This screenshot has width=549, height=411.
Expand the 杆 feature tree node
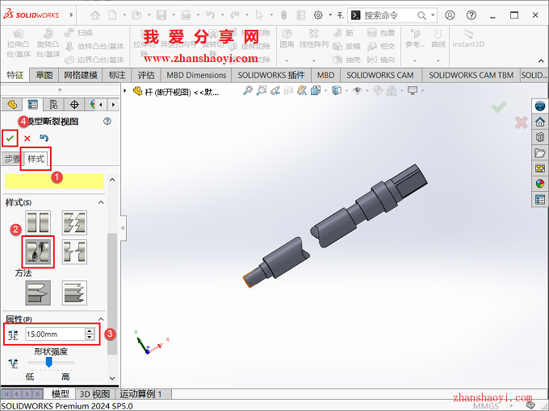click(x=126, y=92)
